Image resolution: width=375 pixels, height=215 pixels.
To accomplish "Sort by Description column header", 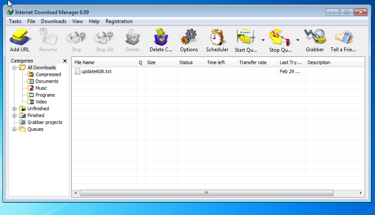I will (x=335, y=62).
